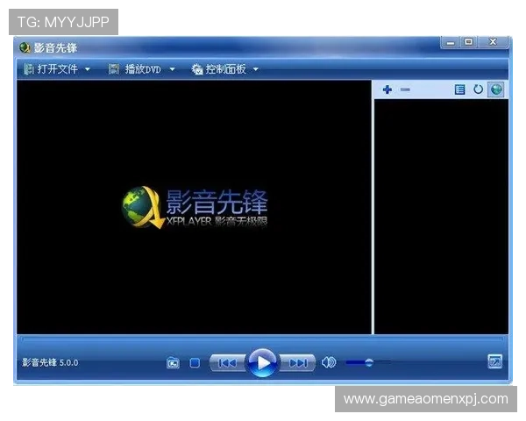The image size is (526, 421).
Task: Click the playback progress bar
Action: coord(262,339)
